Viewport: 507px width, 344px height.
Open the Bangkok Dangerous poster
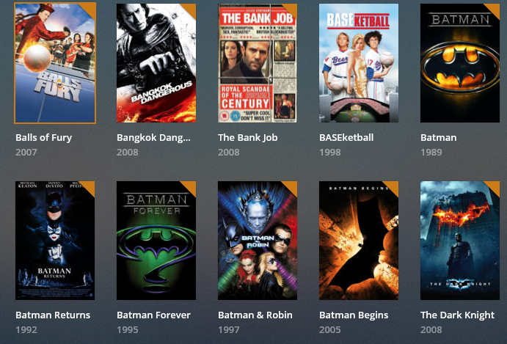156,63
